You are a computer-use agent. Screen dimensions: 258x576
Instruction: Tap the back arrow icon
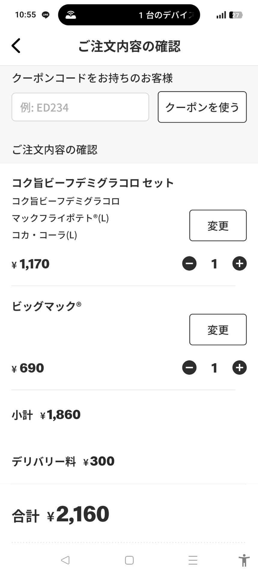click(x=16, y=46)
